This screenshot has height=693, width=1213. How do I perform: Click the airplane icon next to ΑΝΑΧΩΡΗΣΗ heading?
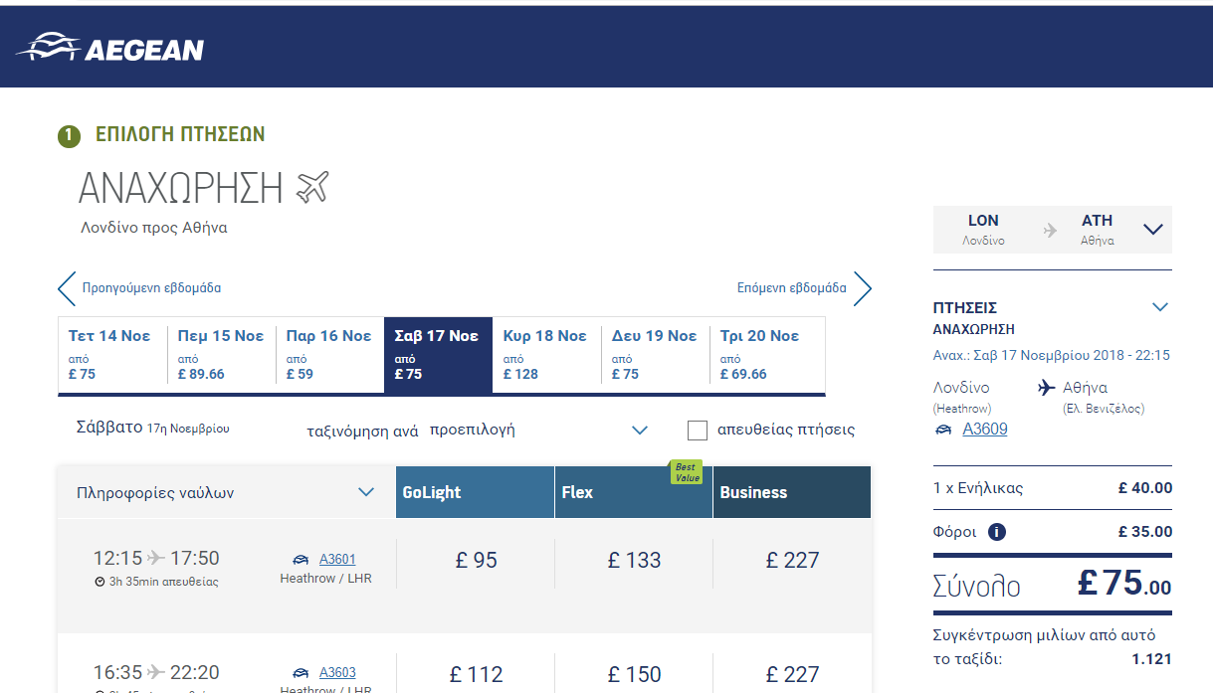[312, 187]
